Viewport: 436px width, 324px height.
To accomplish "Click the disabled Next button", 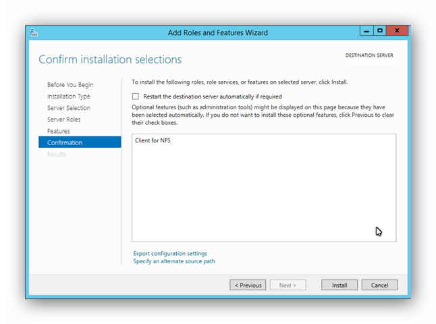I will pos(288,285).
